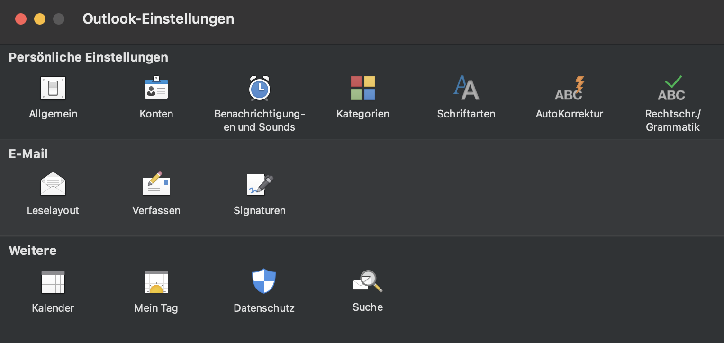This screenshot has width=724, height=343.
Task: Open the Konten settings icon
Action: pyautogui.click(x=156, y=88)
